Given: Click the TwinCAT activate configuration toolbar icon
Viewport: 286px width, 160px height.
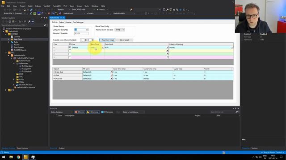Looking at the screenshot, I should pos(31,13).
